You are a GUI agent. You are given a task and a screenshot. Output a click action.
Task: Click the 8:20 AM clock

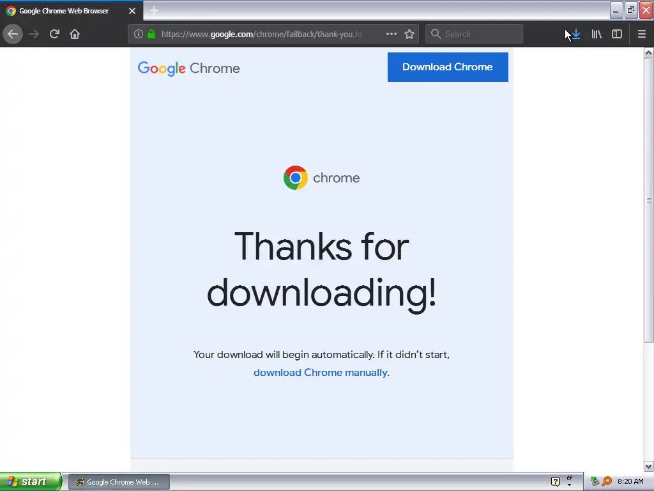[630, 481]
